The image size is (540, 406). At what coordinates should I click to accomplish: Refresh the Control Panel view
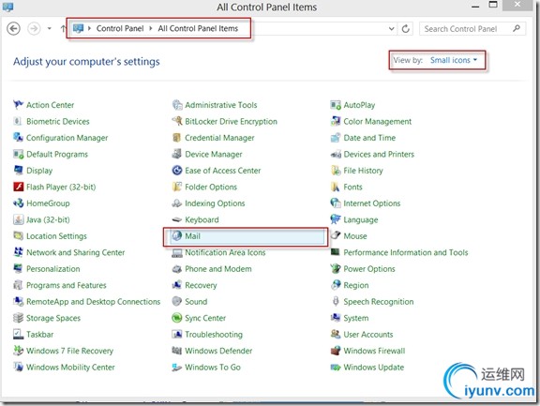click(x=406, y=28)
